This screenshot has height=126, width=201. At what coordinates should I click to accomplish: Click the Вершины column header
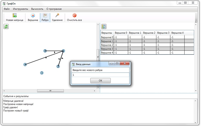[107, 33]
